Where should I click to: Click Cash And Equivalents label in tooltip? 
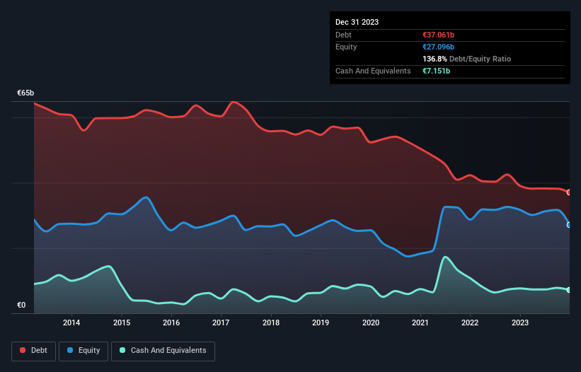(373, 71)
